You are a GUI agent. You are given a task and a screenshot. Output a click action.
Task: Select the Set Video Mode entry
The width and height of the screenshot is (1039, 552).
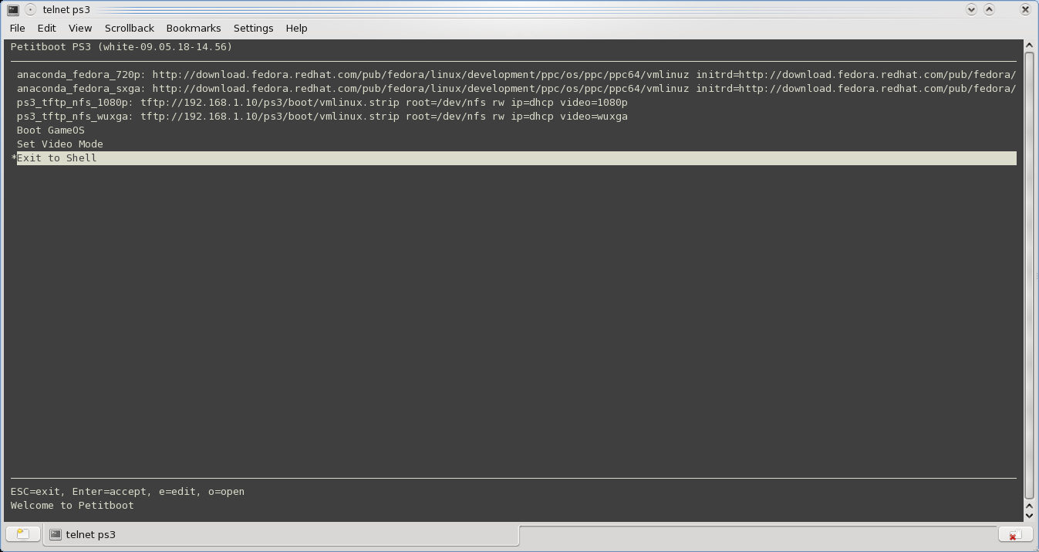tap(60, 144)
